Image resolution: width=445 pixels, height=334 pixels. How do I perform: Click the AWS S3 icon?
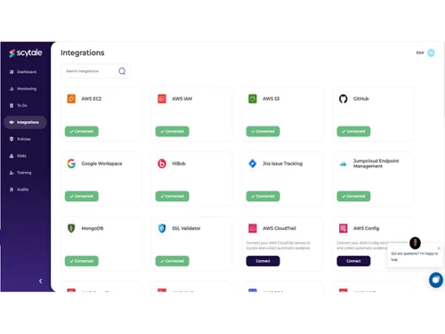(253, 99)
